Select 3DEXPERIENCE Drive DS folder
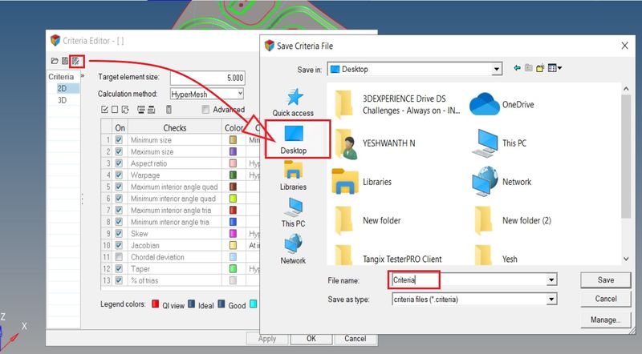This screenshot has height=354, width=642. (x=396, y=105)
